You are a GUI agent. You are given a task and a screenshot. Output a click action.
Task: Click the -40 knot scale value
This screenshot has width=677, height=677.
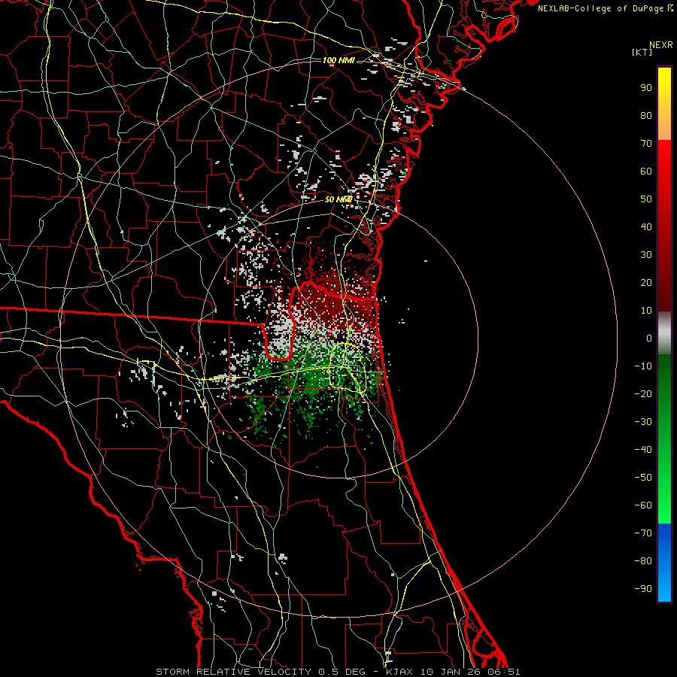point(643,450)
